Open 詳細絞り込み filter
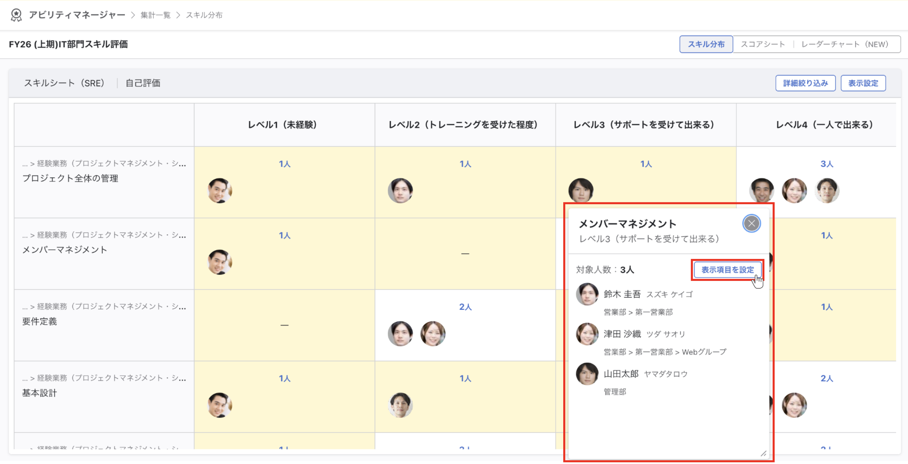 805,83
